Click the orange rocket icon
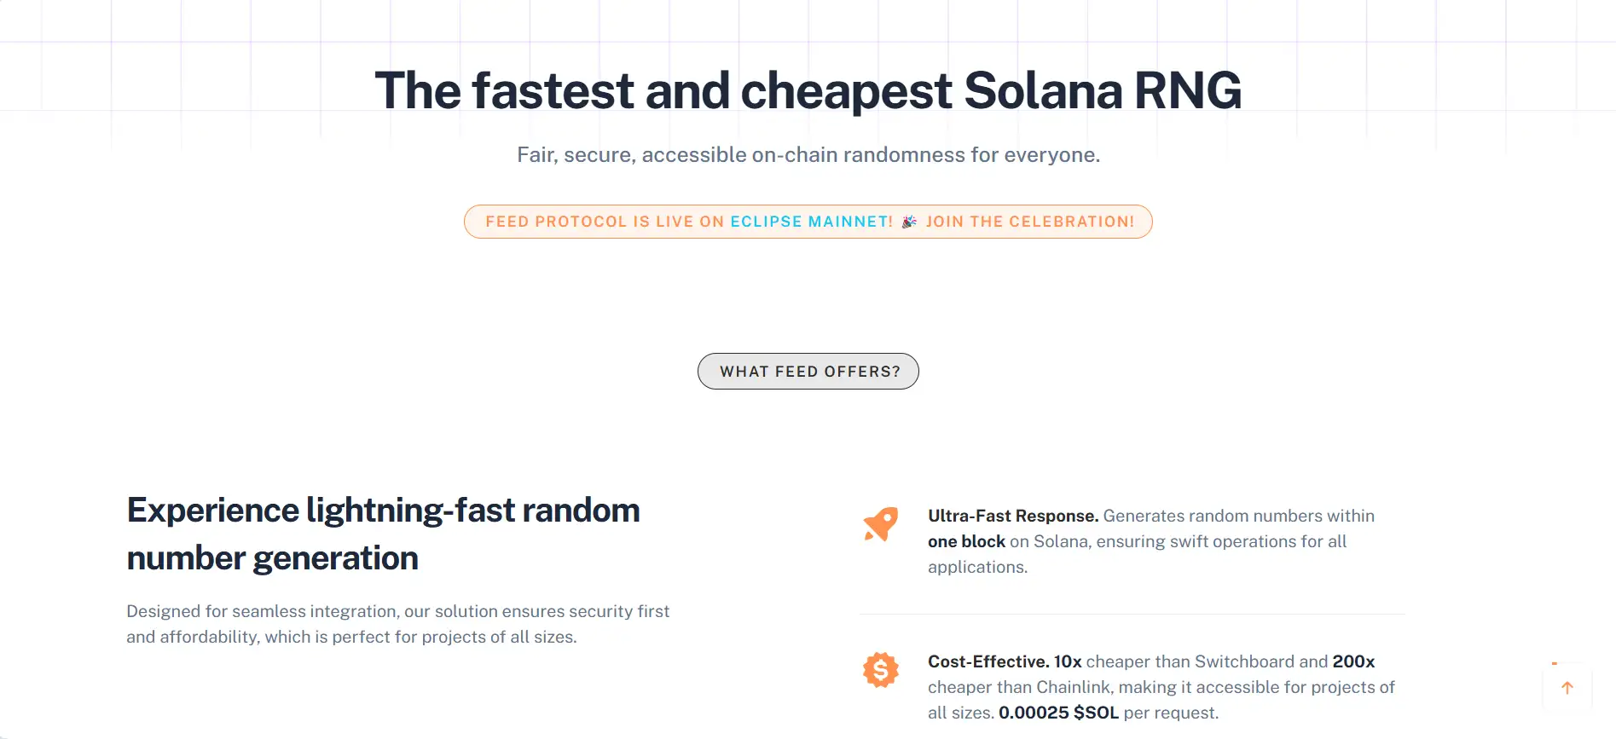The width and height of the screenshot is (1616, 739). 880,524
